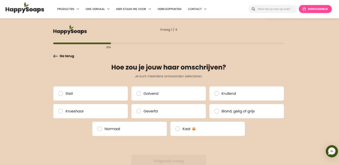
Task: Select the Golvend hair option
Action: coord(169,93)
